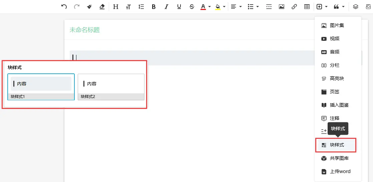The image size is (373, 182).
Task: Toggle bold formatting
Action: click(153, 7)
